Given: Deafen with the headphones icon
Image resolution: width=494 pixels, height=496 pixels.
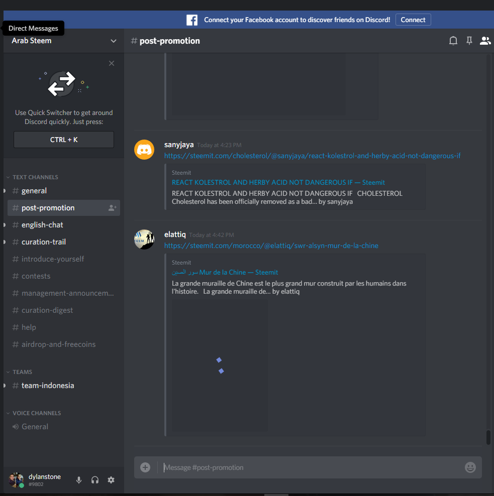Looking at the screenshot, I should [95, 480].
